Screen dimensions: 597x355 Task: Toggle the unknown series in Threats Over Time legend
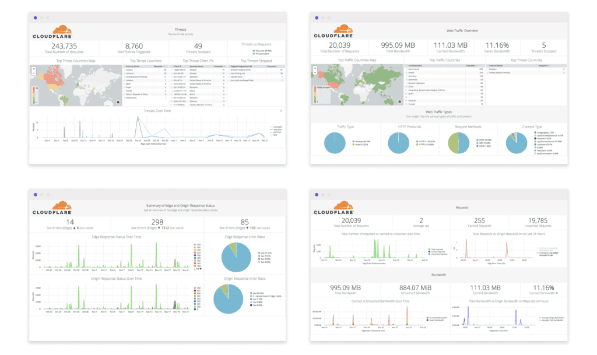[278, 127]
